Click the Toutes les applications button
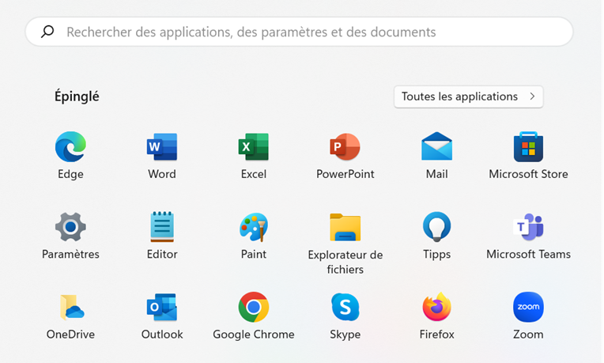 [468, 96]
